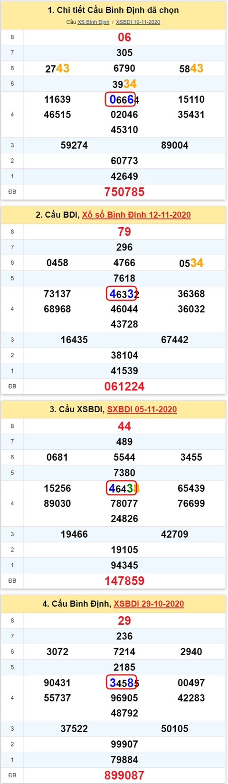Click the heading Chi tiết Cầu Bình Định đã chọn
The image size is (228, 784).
pyautogui.click(x=114, y=10)
